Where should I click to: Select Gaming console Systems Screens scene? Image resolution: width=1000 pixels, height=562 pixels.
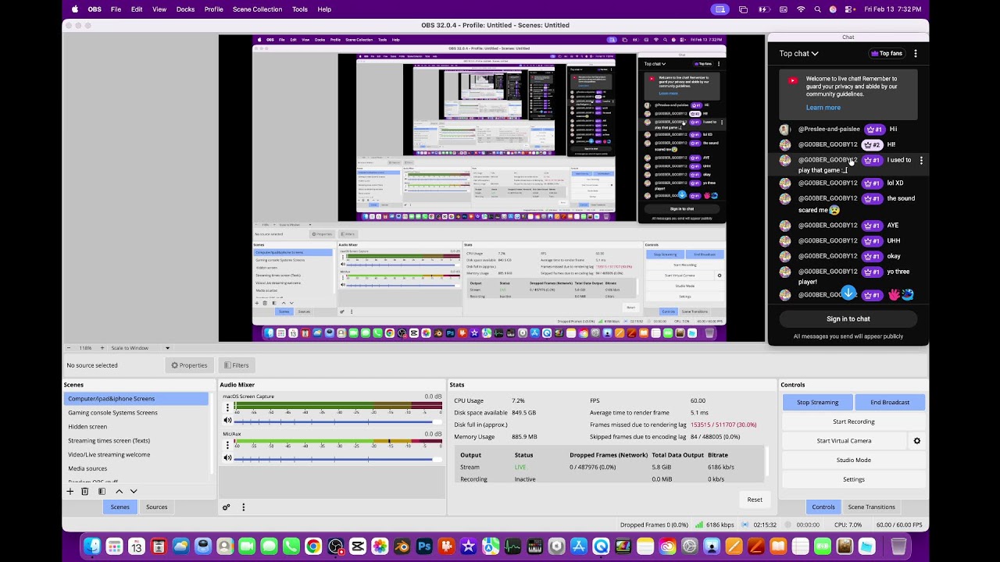tap(136, 413)
